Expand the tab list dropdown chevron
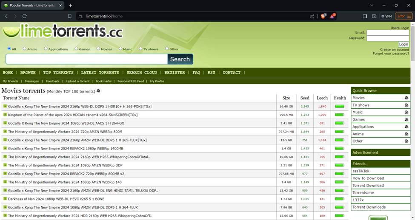This screenshot has width=415, height=220. [372, 6]
